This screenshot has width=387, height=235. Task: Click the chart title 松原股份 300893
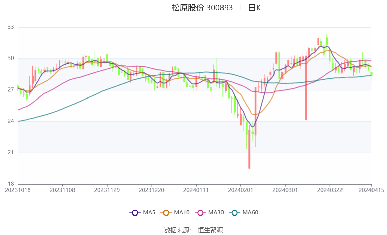202,8
